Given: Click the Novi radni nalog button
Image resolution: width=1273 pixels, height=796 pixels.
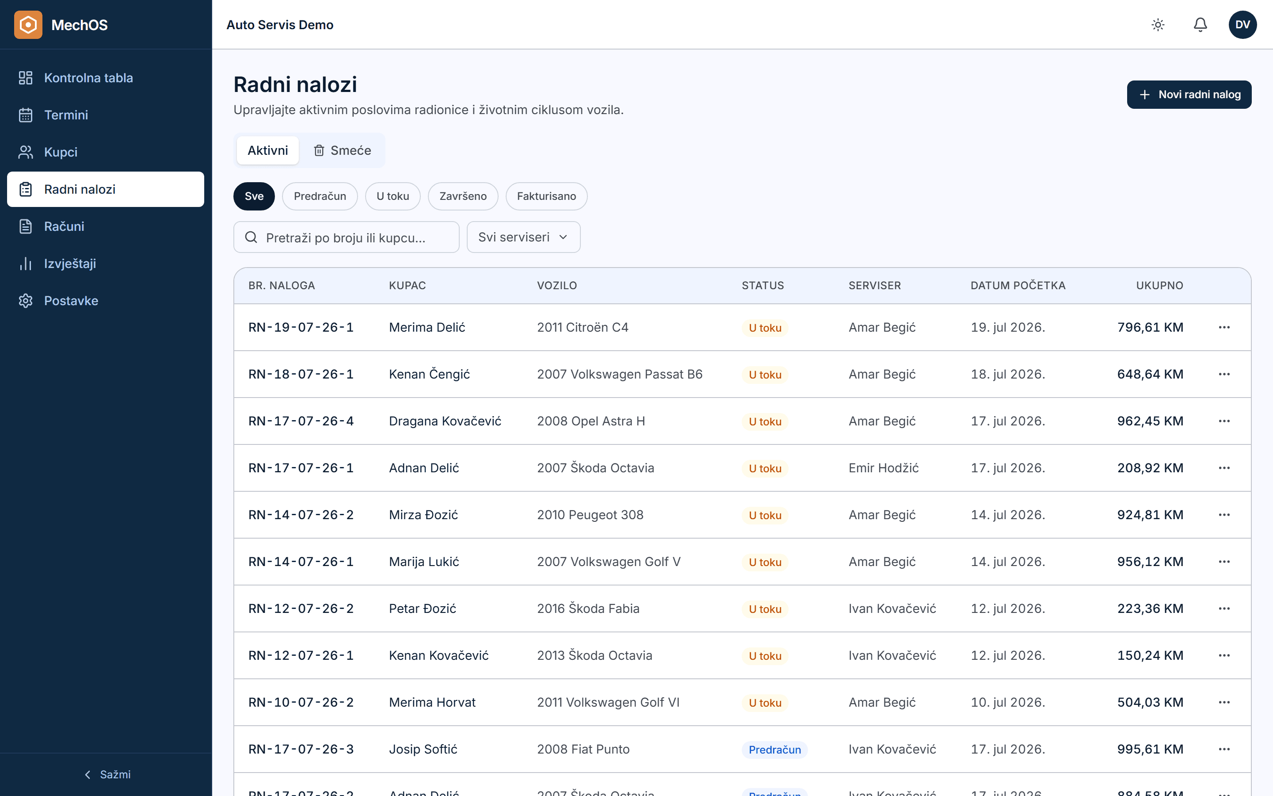Looking at the screenshot, I should click(1189, 95).
